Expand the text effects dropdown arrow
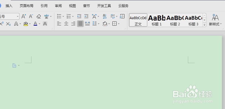 (20, 24)
